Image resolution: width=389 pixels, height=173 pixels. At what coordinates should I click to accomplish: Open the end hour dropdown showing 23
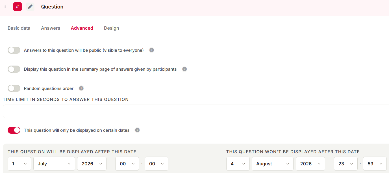[x=345, y=164]
